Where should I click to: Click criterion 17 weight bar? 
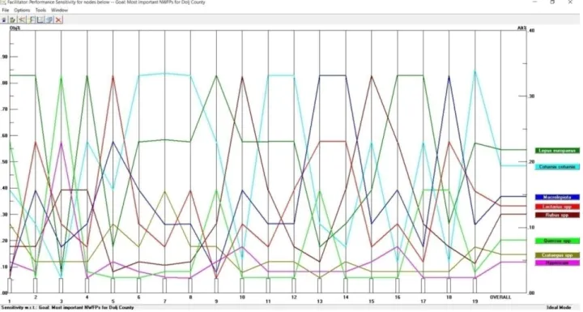(423, 285)
